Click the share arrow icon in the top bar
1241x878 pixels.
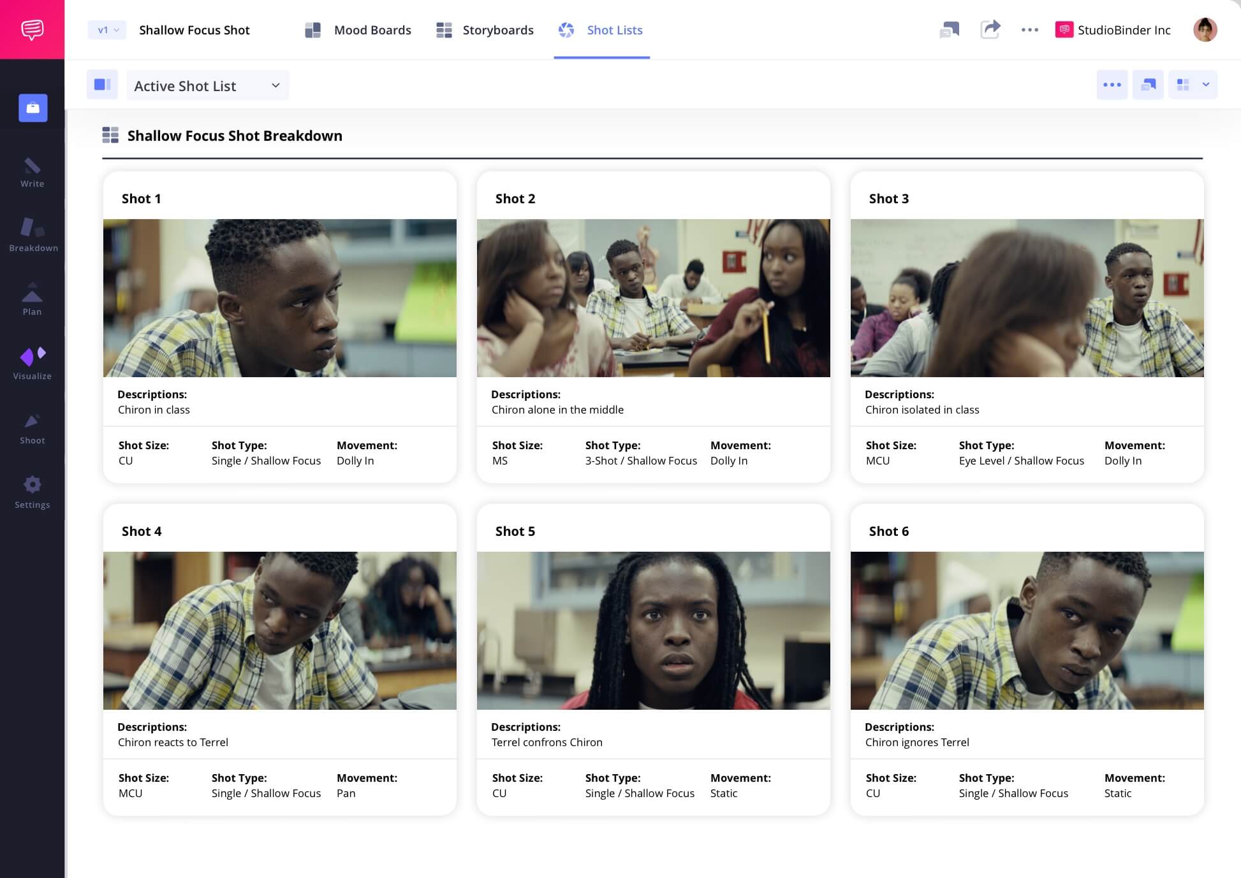tap(990, 30)
